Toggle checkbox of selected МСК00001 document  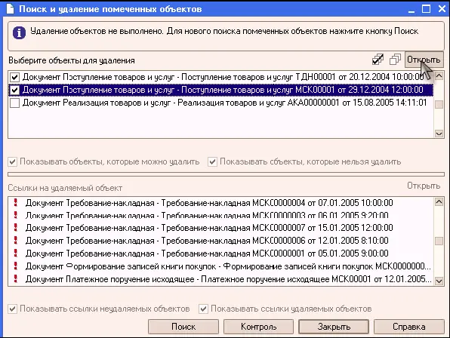pos(14,90)
